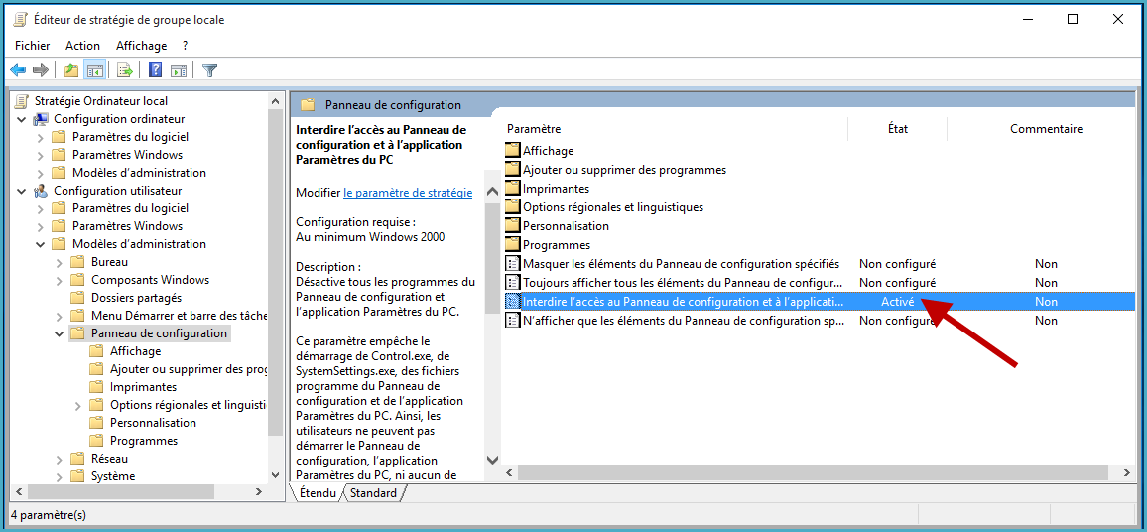Image resolution: width=1147 pixels, height=532 pixels.
Task: Sort by the Commentaire column header
Action: pyautogui.click(x=1046, y=129)
